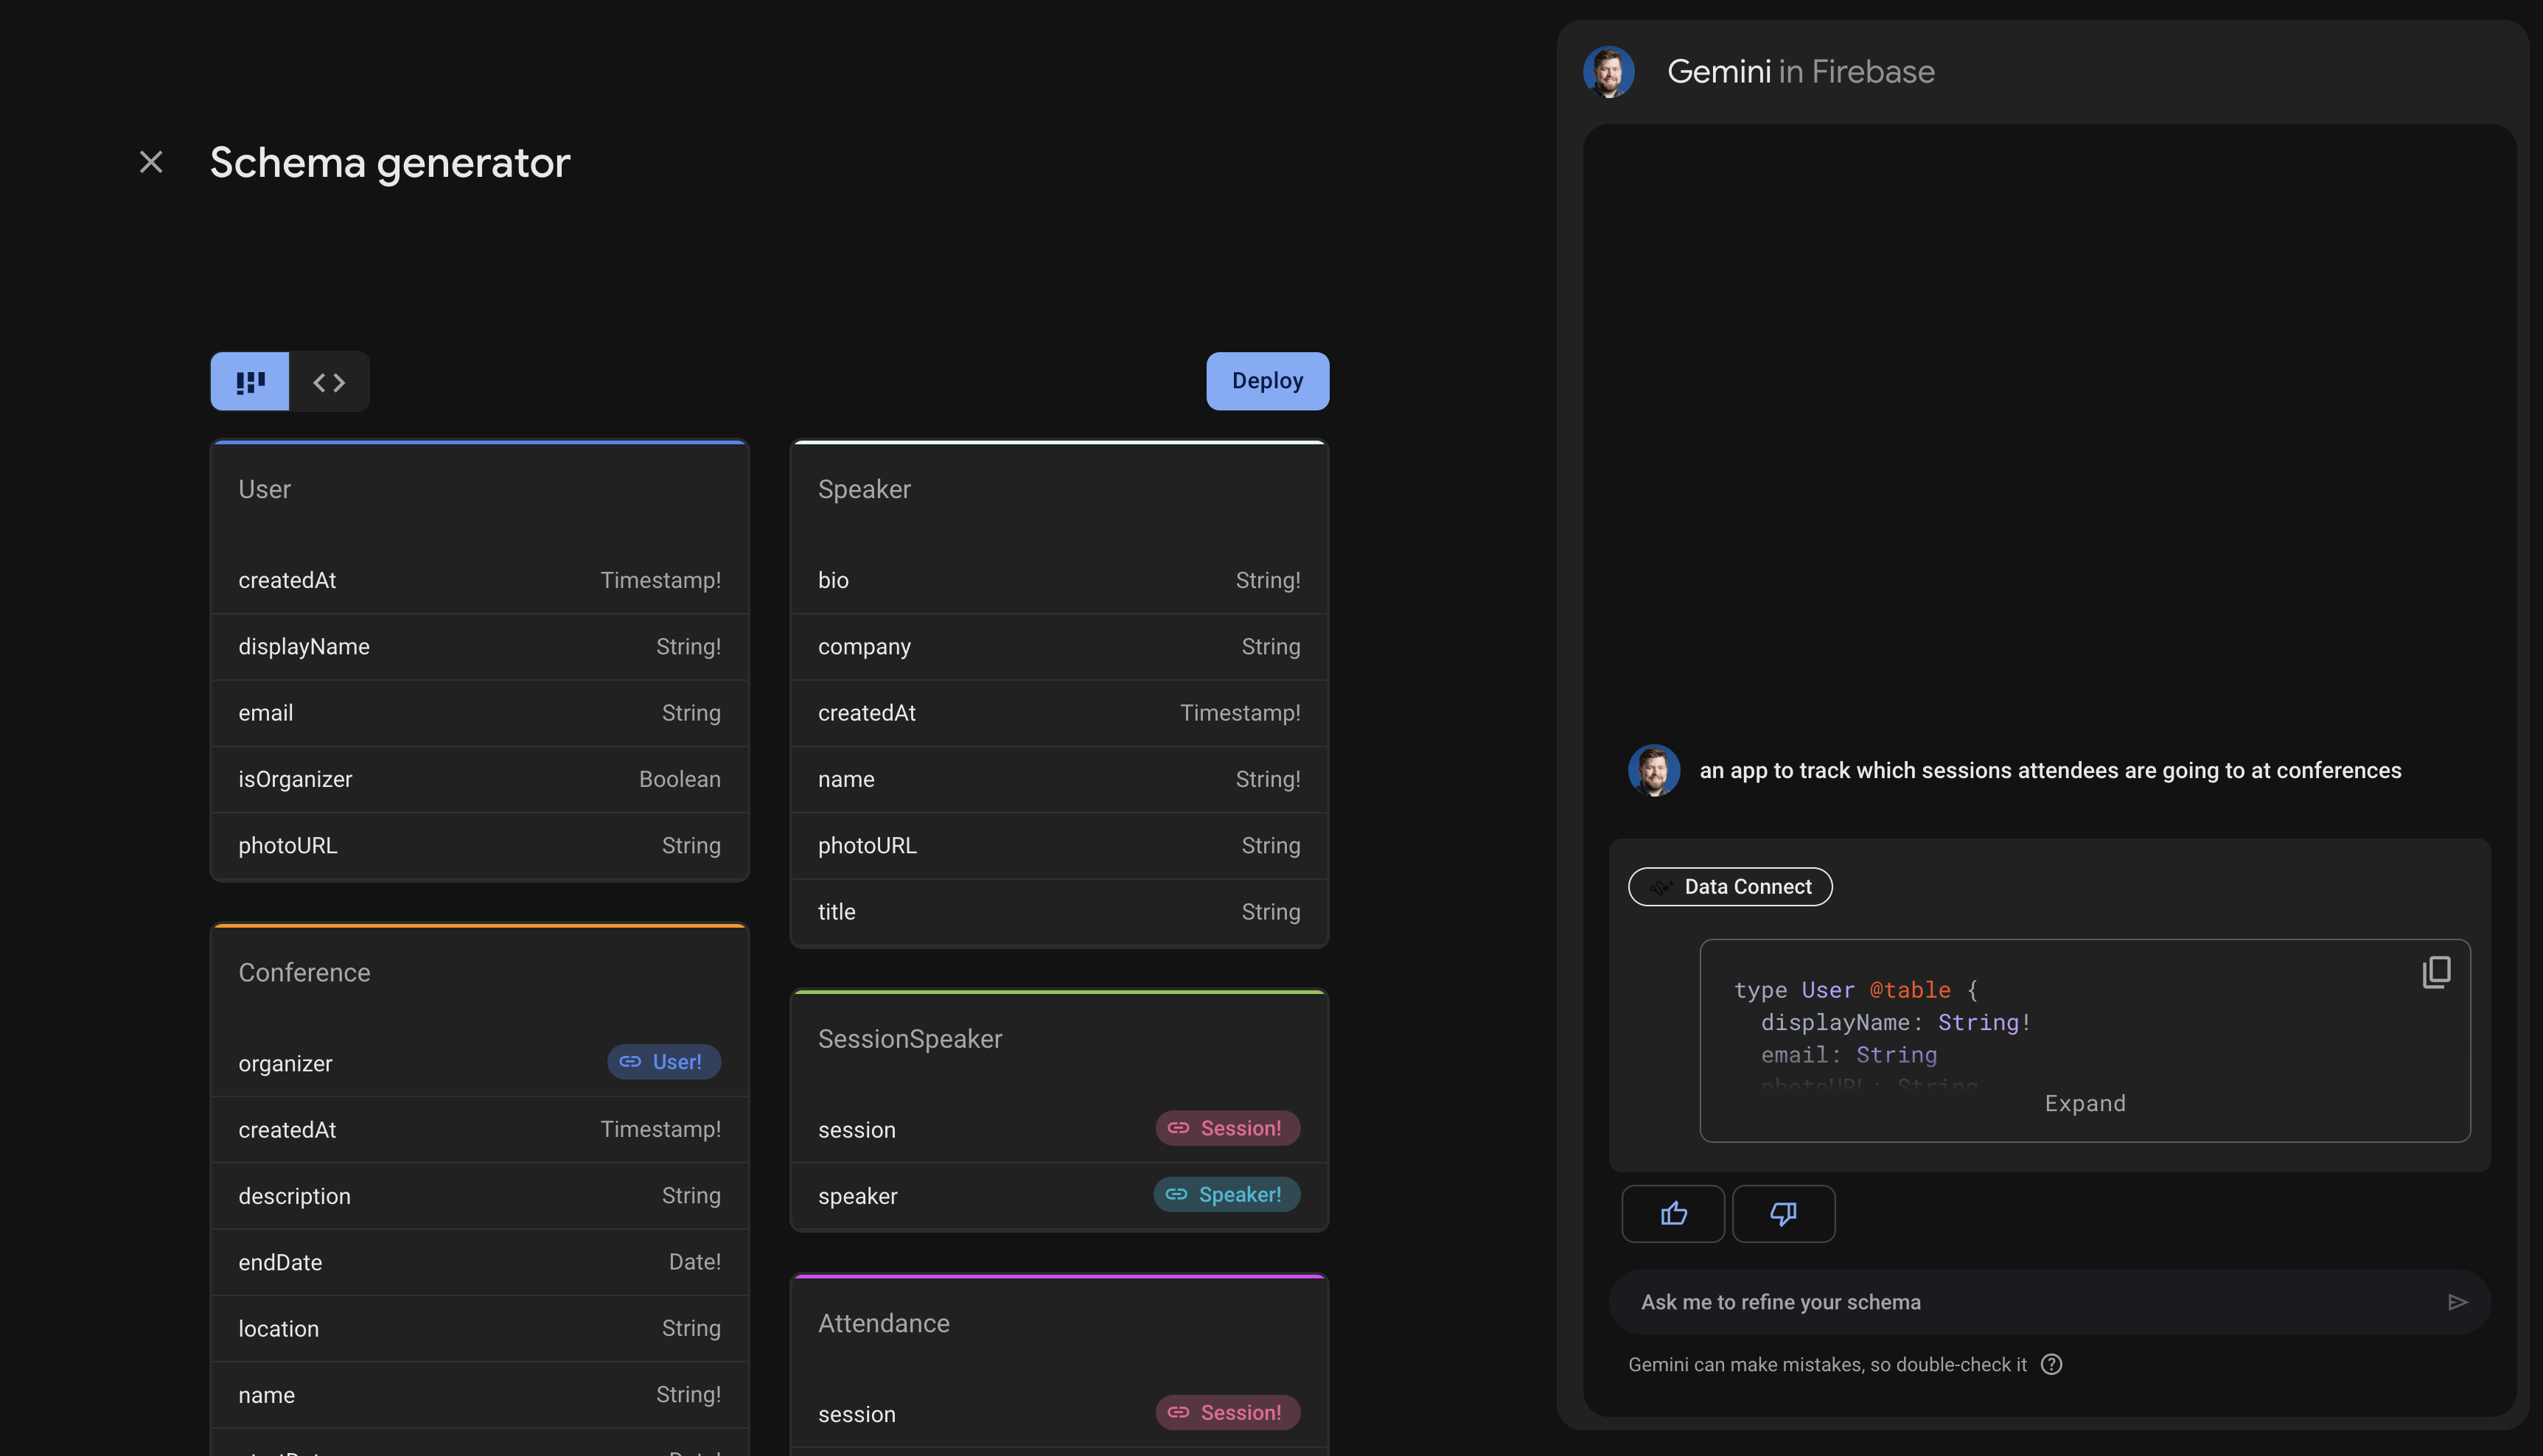Click user avatar beside chat prompt
2543x1456 pixels.
point(1653,770)
